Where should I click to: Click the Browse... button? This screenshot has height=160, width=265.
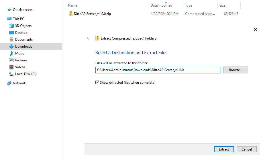click(235, 70)
